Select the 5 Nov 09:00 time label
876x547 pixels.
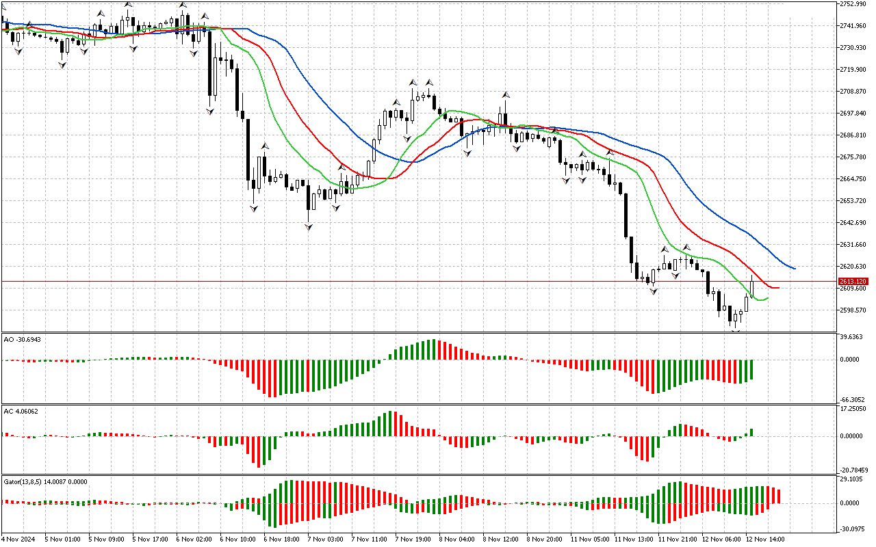[106, 539]
